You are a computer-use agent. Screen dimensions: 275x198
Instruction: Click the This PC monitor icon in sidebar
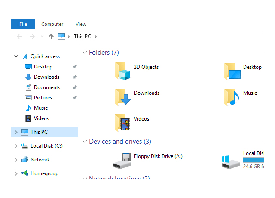click(25, 132)
